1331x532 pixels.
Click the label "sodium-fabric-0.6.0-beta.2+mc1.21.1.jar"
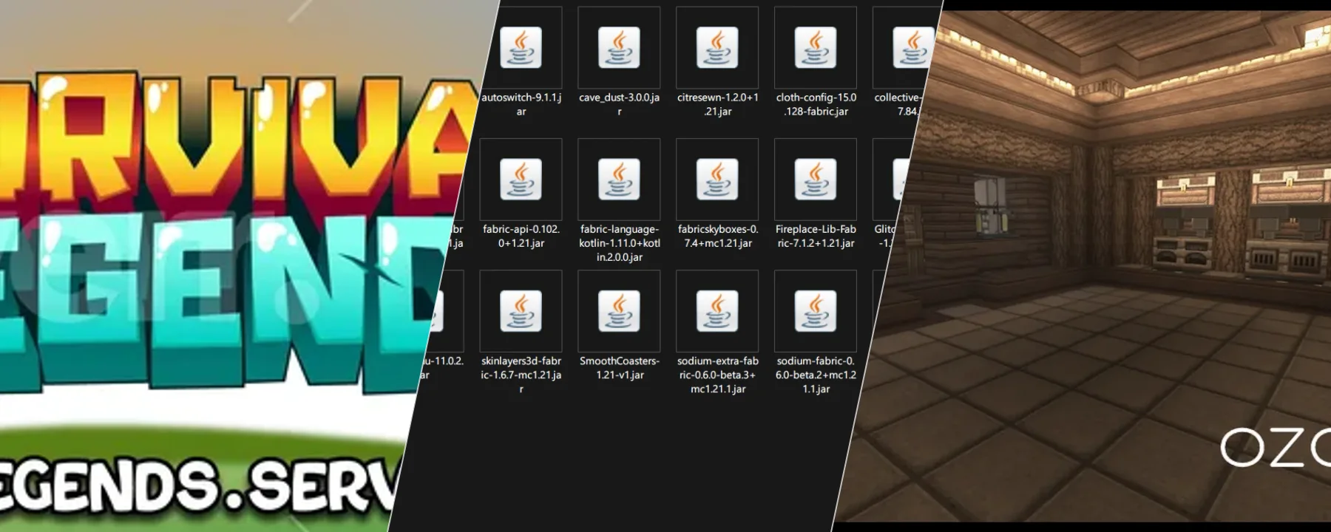pos(816,375)
